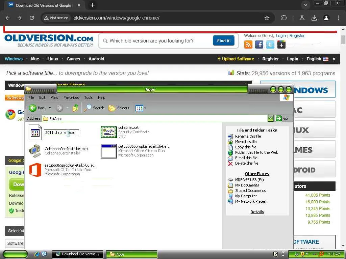Click Rename this file task
This screenshot has height=259, width=346.
[x=248, y=136]
